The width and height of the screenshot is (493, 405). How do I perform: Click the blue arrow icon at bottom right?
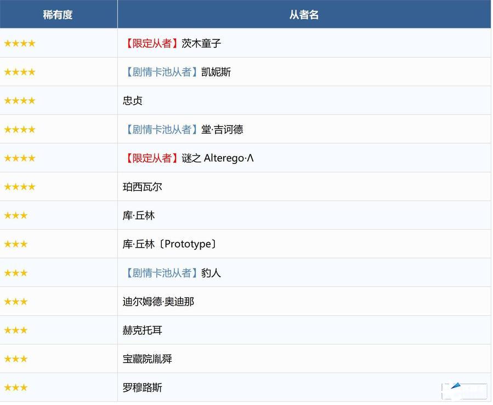(456, 387)
